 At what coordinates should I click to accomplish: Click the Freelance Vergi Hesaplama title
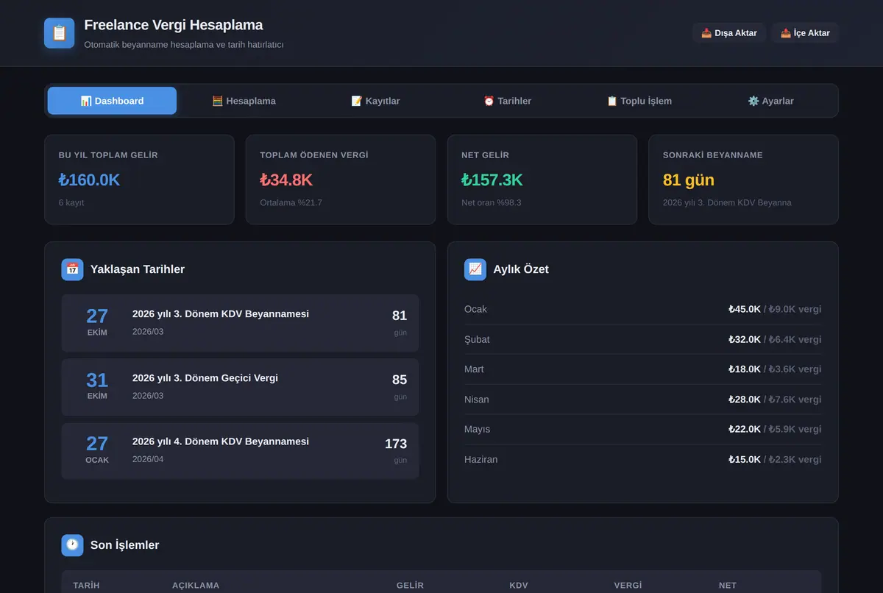174,25
